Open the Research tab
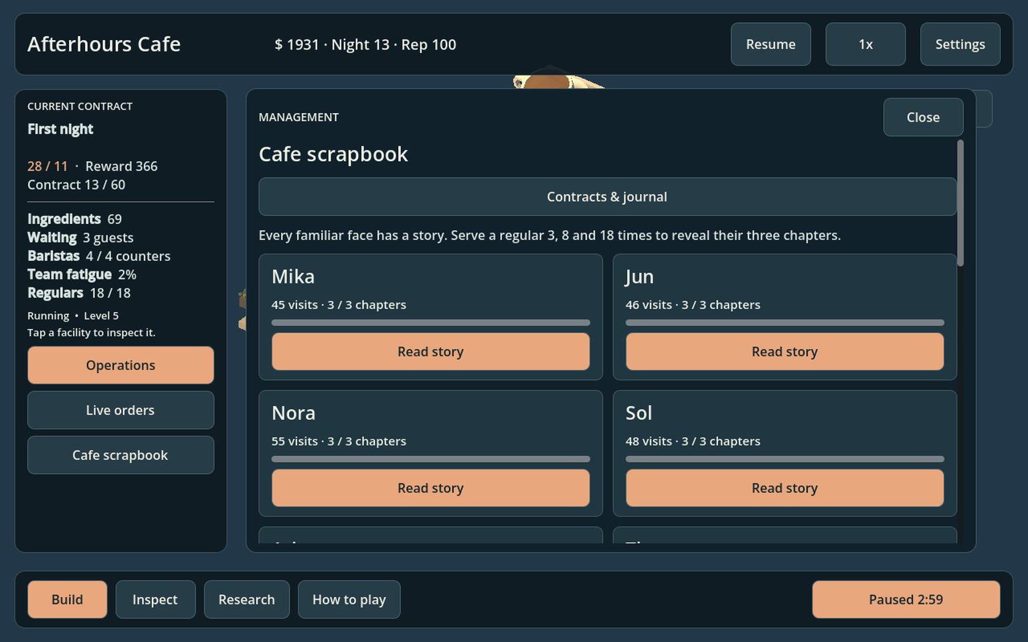The image size is (1028, 642). (246, 599)
